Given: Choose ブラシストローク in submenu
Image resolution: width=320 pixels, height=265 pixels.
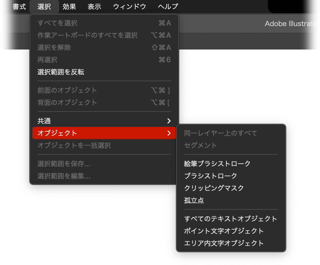Looking at the screenshot, I should coord(231,176).
